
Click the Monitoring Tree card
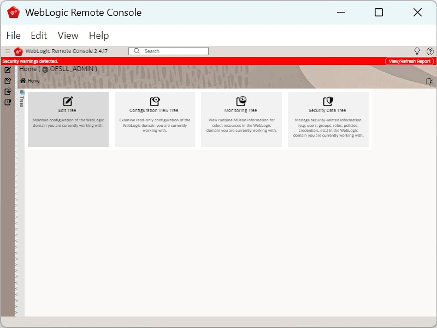point(241,119)
